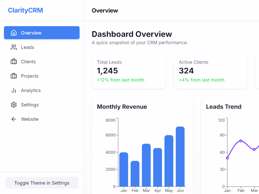Click the Feb bar in Monthly Revenue
The image size is (259, 194).
click(135, 174)
